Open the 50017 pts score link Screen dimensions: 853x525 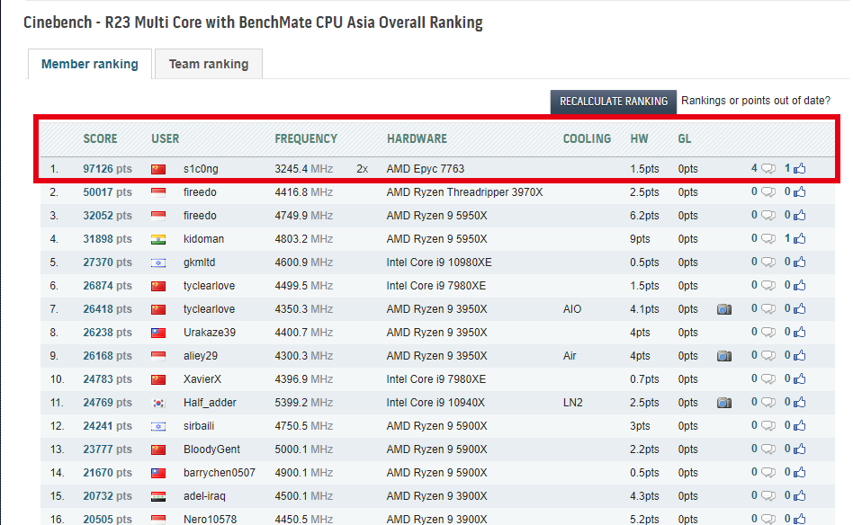click(x=107, y=192)
